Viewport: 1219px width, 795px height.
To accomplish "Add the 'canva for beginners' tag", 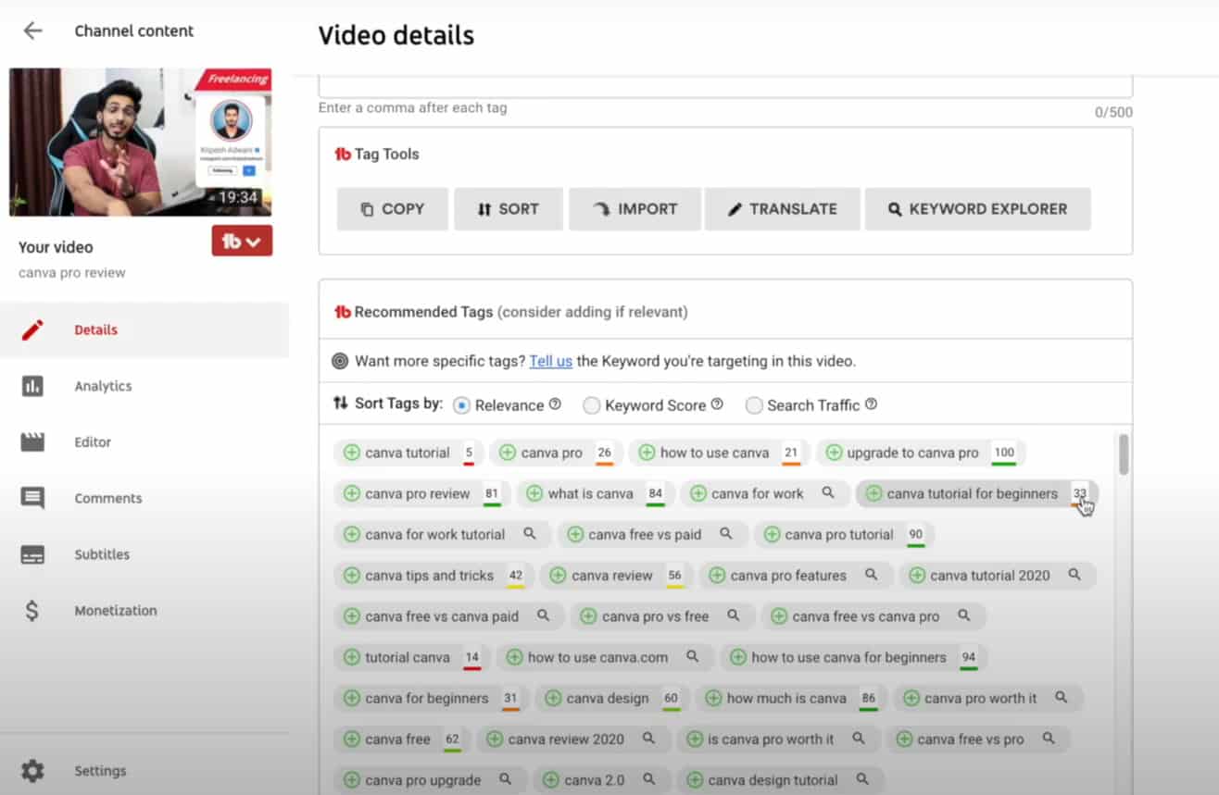I will point(352,698).
